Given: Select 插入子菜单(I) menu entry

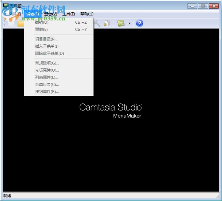Looking at the screenshot, I should coord(59,46).
